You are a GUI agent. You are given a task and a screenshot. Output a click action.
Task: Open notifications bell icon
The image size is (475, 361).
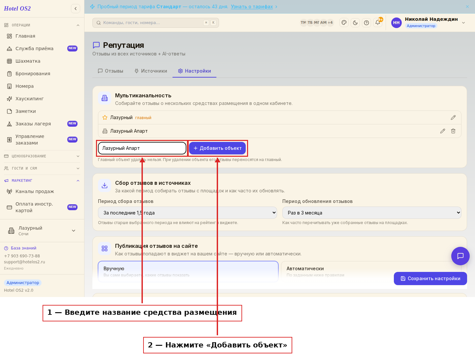[x=378, y=22]
